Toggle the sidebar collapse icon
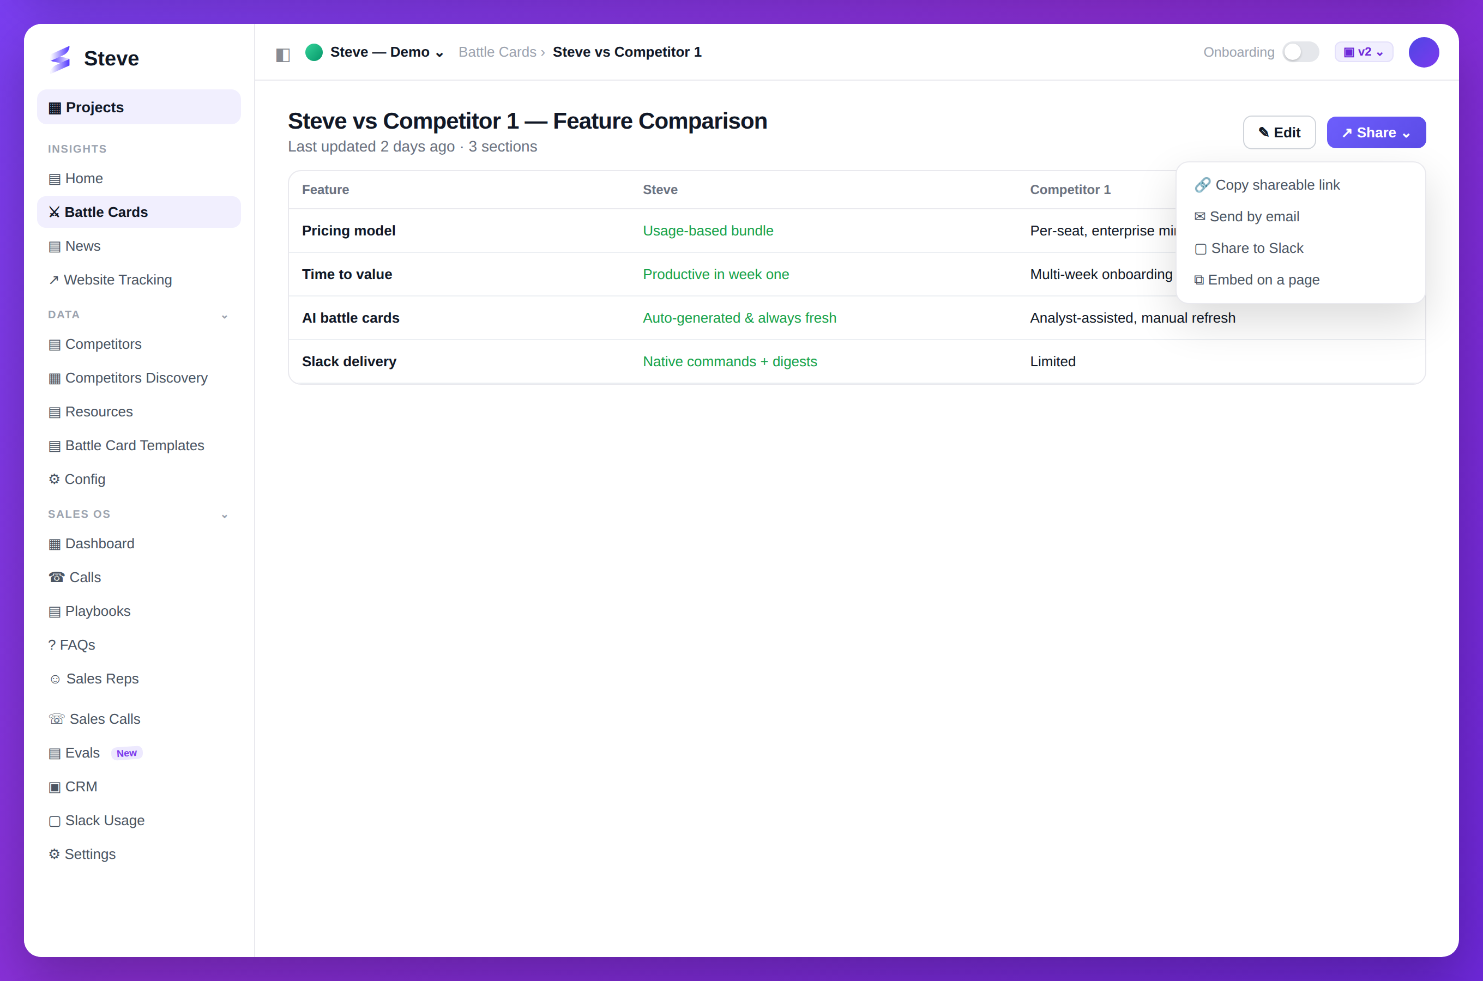 pyautogui.click(x=283, y=55)
